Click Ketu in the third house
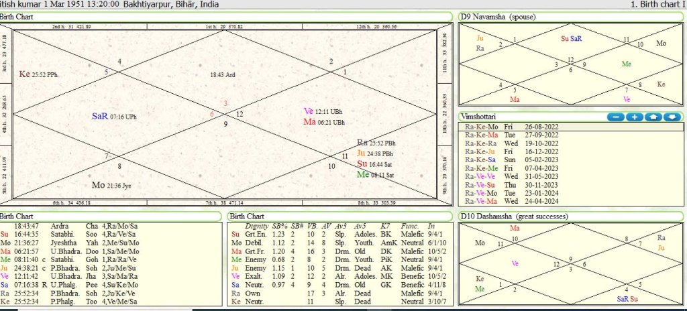The image size is (687, 311). [x=25, y=74]
